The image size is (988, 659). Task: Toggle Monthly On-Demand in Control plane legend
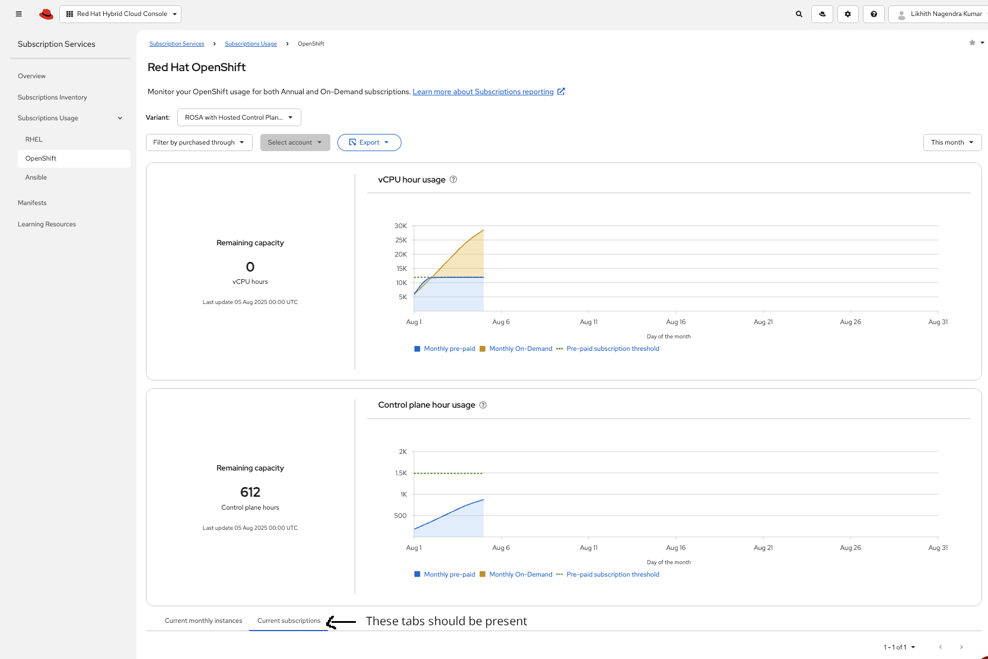(x=516, y=574)
